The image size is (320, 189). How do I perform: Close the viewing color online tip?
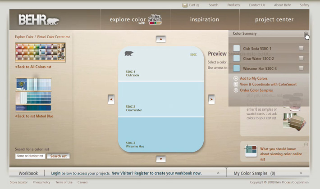(306, 144)
